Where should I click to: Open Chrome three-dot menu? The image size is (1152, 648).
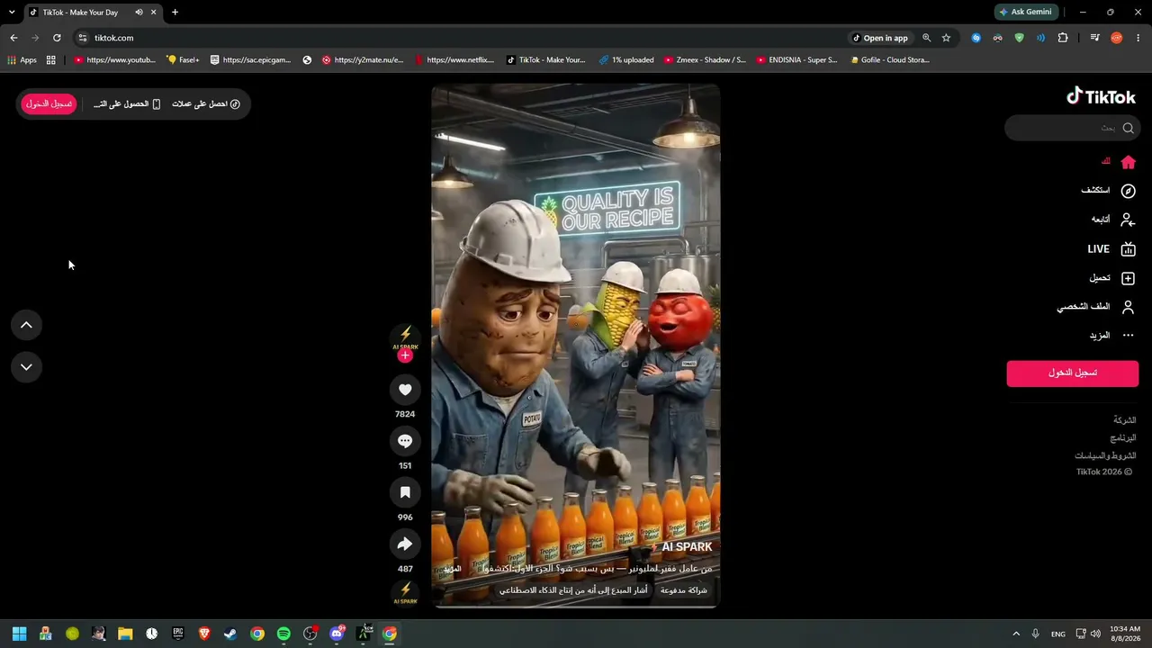click(1138, 38)
